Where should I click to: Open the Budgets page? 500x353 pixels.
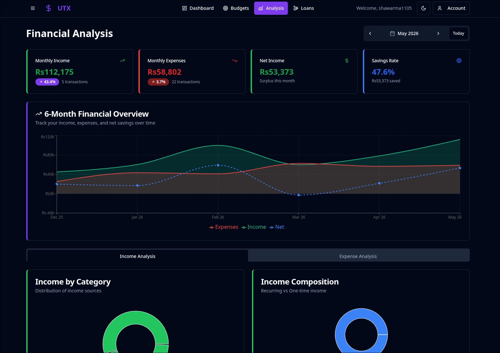click(x=236, y=8)
